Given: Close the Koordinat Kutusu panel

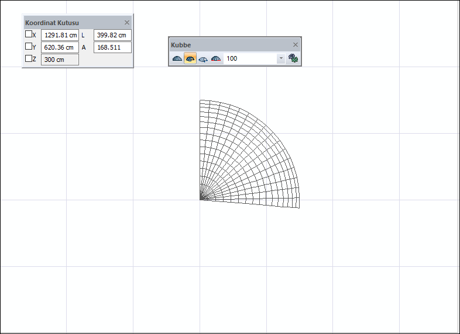Looking at the screenshot, I should [127, 23].
